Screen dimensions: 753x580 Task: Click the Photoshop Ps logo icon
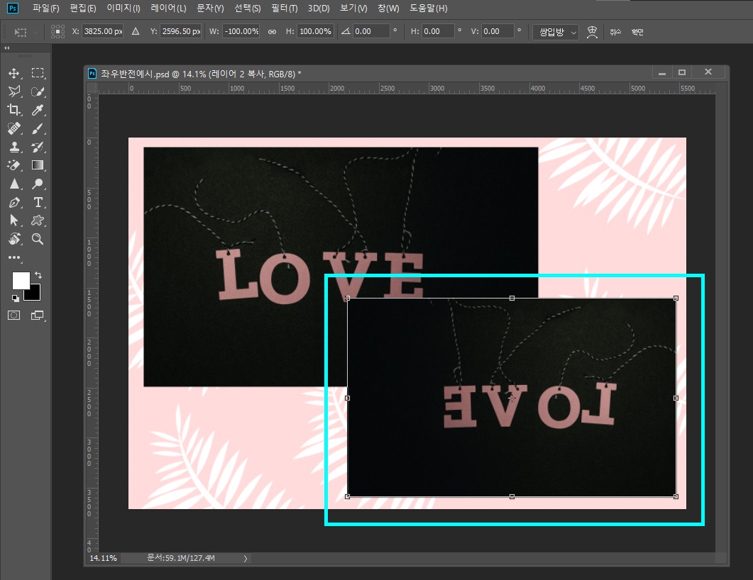click(13, 9)
